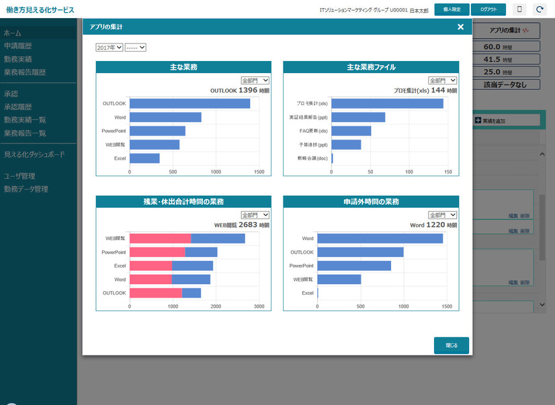Screen dimensions: 555x405
Task: Open 申請履歴 in the sidebar
Action: point(18,46)
